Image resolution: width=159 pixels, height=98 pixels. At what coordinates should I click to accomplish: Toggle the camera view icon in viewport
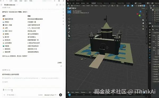coord(143,26)
